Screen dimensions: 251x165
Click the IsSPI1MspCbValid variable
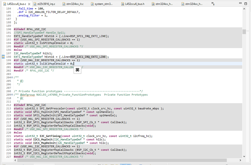click(53, 43)
